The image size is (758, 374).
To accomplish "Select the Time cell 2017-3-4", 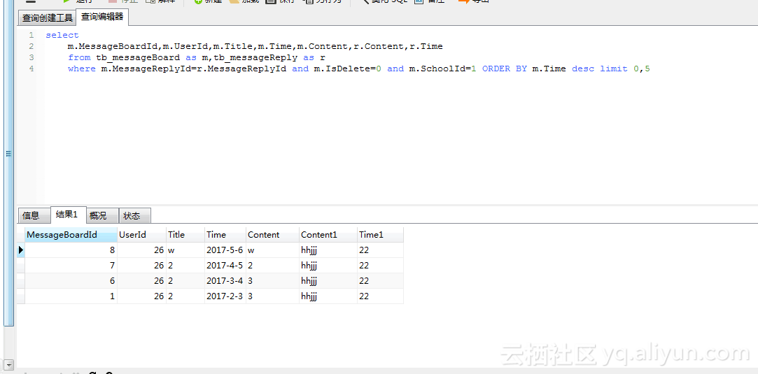I will coord(225,281).
